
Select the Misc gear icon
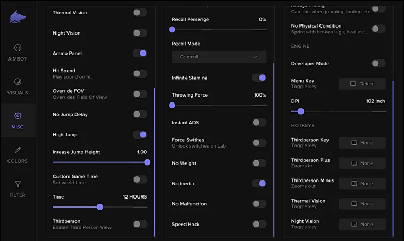click(18, 116)
